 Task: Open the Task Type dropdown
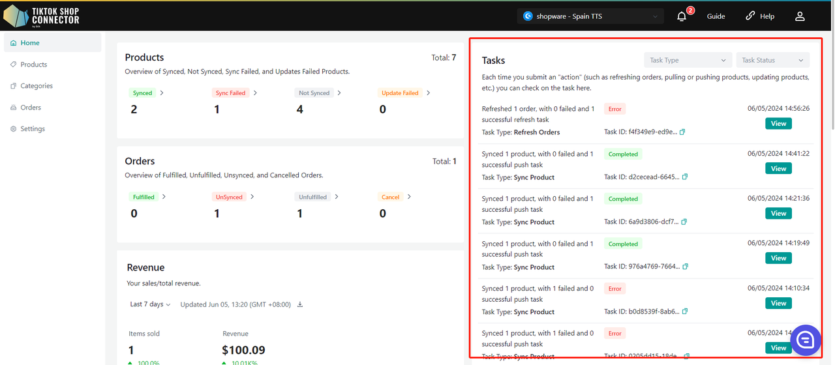[688, 60]
